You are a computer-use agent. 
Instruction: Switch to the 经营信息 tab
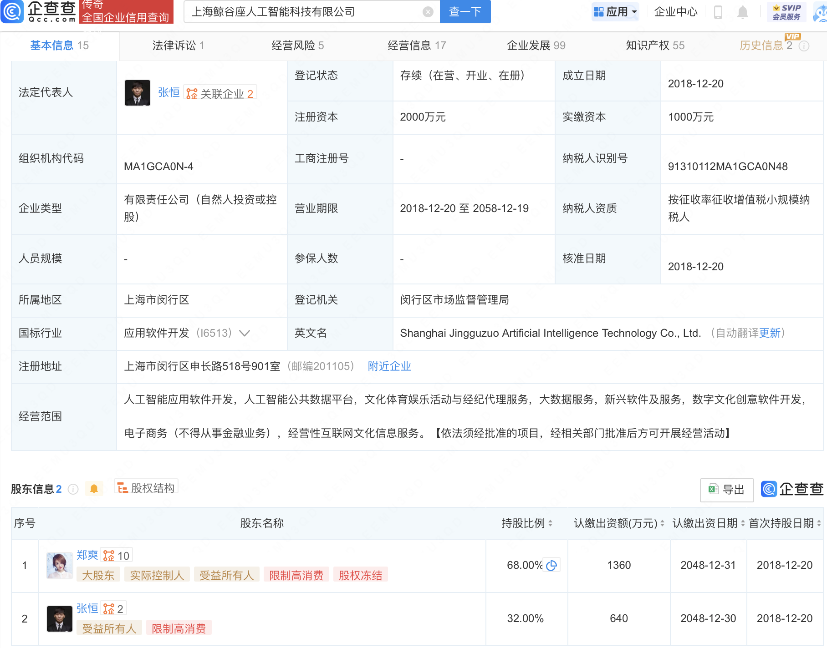coord(417,46)
